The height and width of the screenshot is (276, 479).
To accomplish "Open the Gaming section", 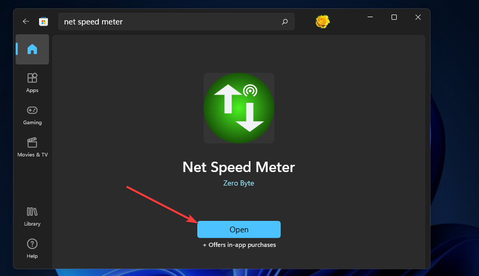I will pos(32,115).
